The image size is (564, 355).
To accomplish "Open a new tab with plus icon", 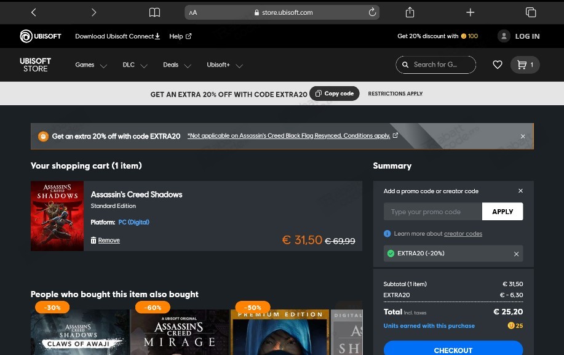I will tap(470, 12).
